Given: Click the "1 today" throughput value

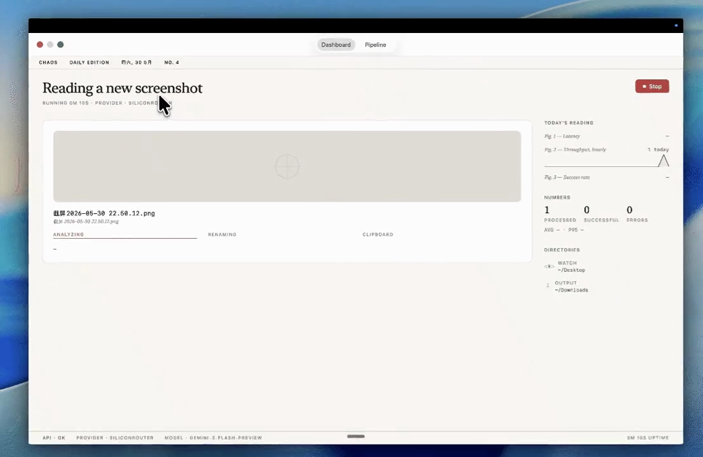Looking at the screenshot, I should click(x=658, y=150).
